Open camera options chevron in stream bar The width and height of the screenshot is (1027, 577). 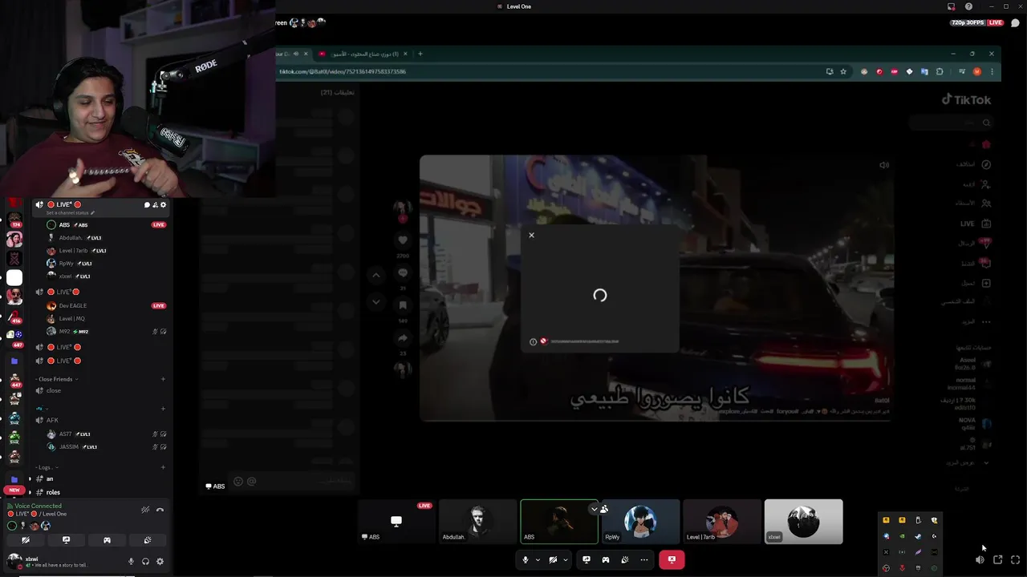(566, 560)
